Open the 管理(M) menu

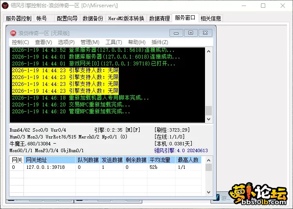[90, 42]
